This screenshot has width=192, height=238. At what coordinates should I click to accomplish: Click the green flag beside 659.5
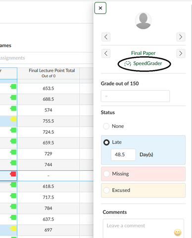[13, 141]
